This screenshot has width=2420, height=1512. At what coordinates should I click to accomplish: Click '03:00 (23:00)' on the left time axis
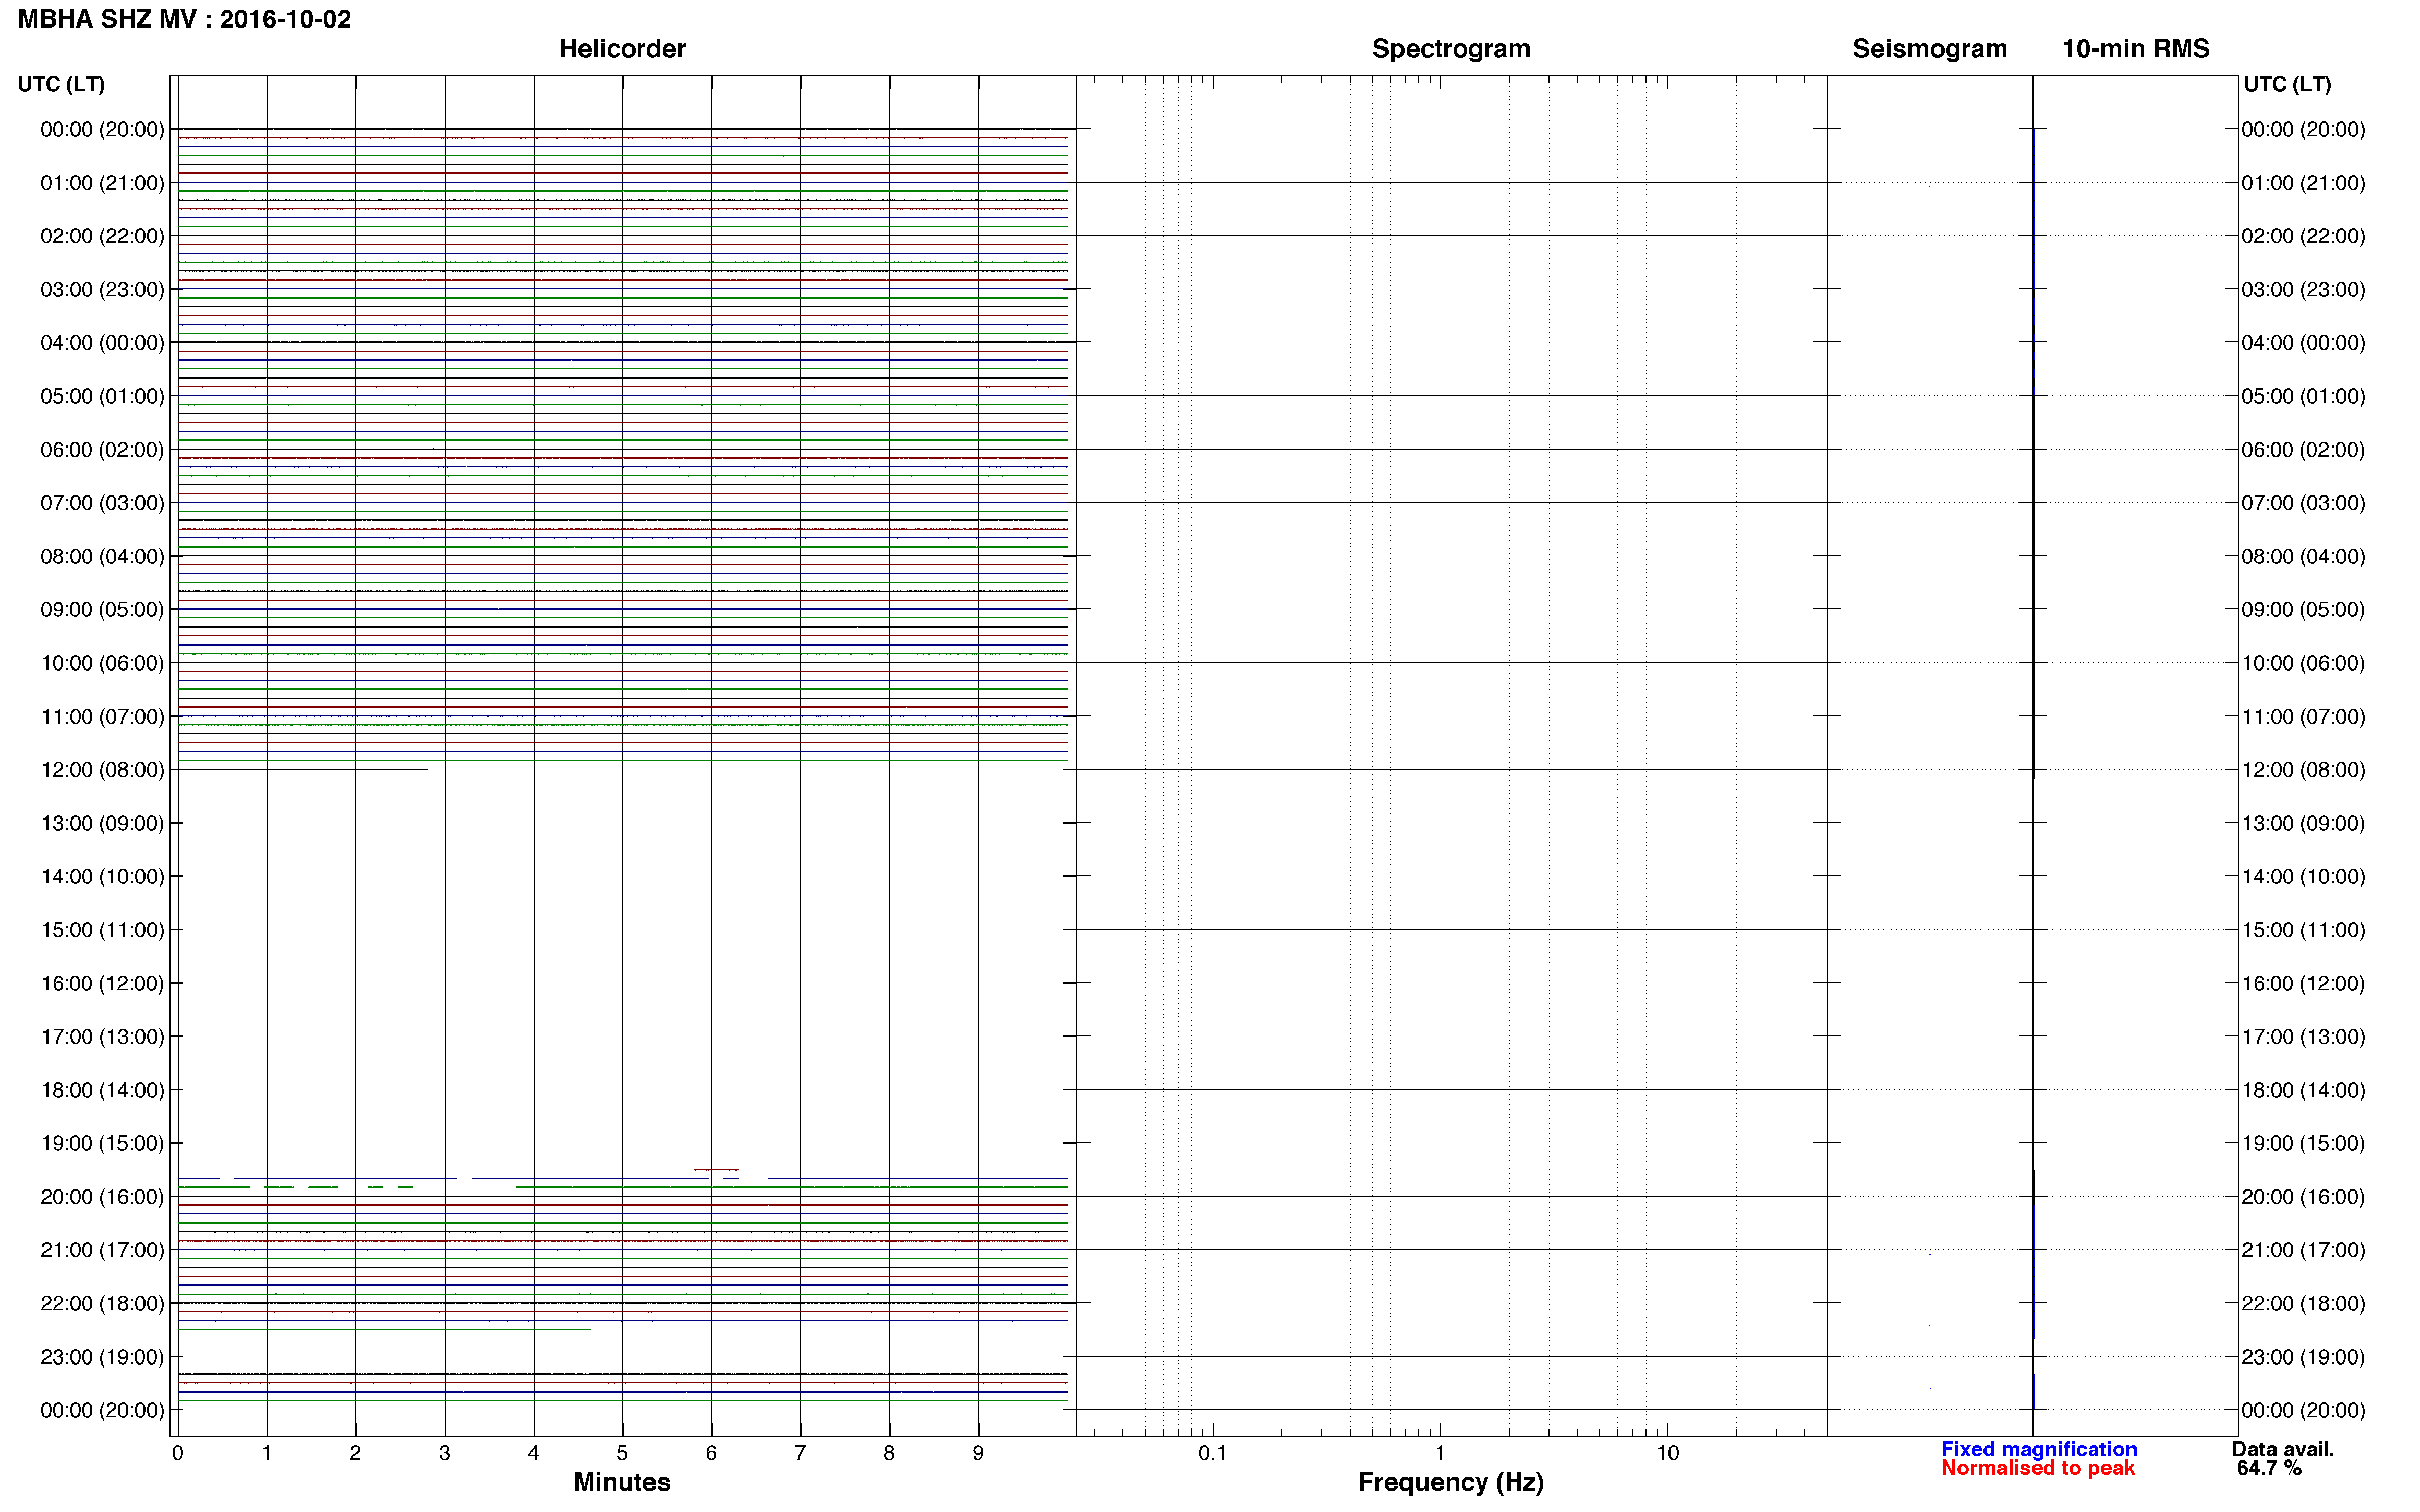[102, 290]
